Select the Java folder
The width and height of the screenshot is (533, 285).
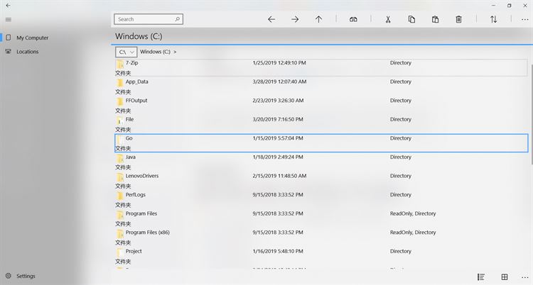pos(321,162)
